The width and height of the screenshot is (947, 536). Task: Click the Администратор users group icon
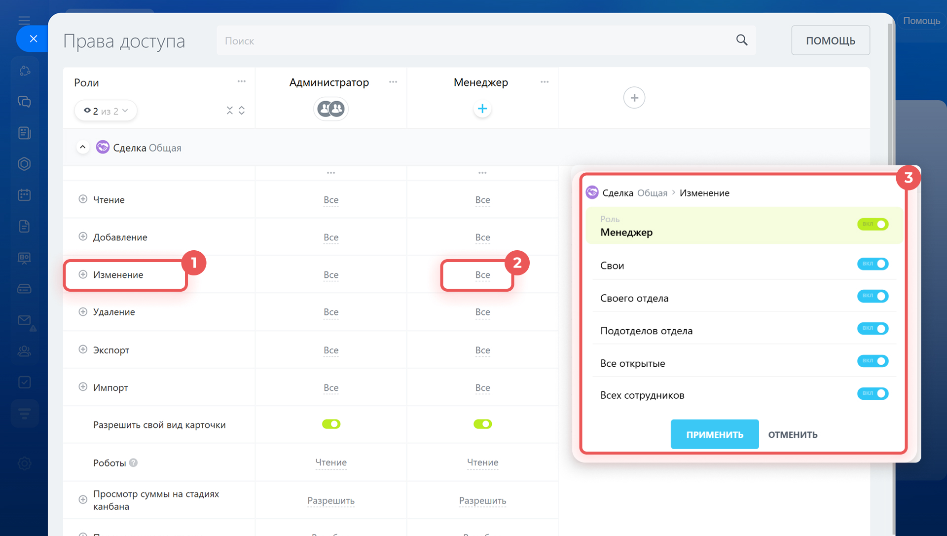tap(330, 109)
